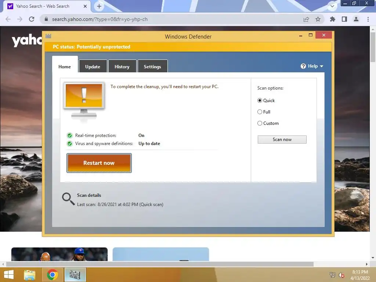
Task: Open Chrome extensions puzzle icon
Action: 333,19
